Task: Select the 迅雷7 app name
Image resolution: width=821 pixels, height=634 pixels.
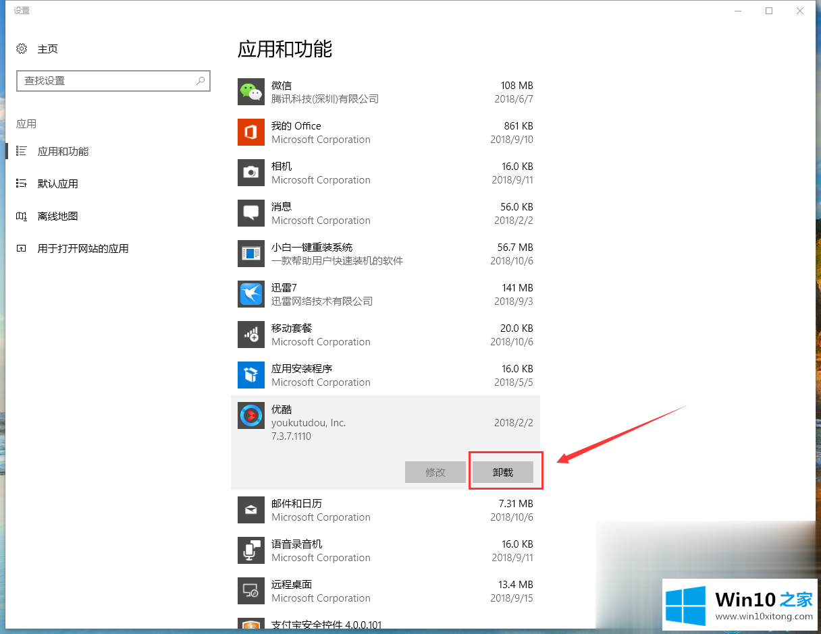Action: click(284, 287)
